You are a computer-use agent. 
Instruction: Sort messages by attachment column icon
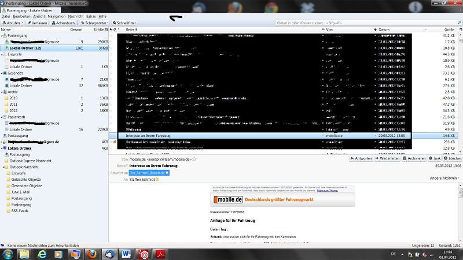coord(115,29)
